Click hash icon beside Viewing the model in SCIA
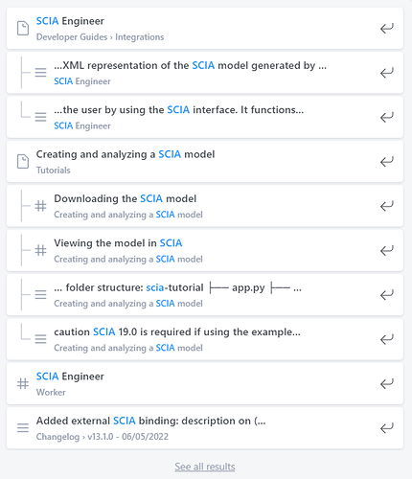 pyautogui.click(x=40, y=250)
